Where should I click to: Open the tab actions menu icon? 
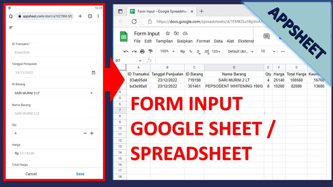(x=120, y=11)
